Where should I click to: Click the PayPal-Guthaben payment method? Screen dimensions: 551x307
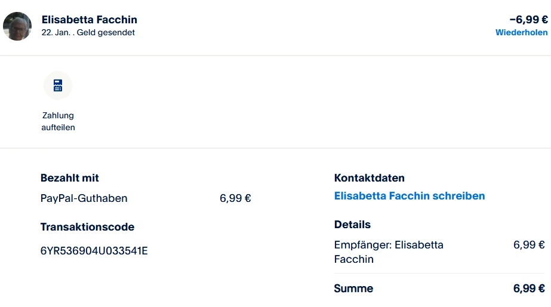84,198
